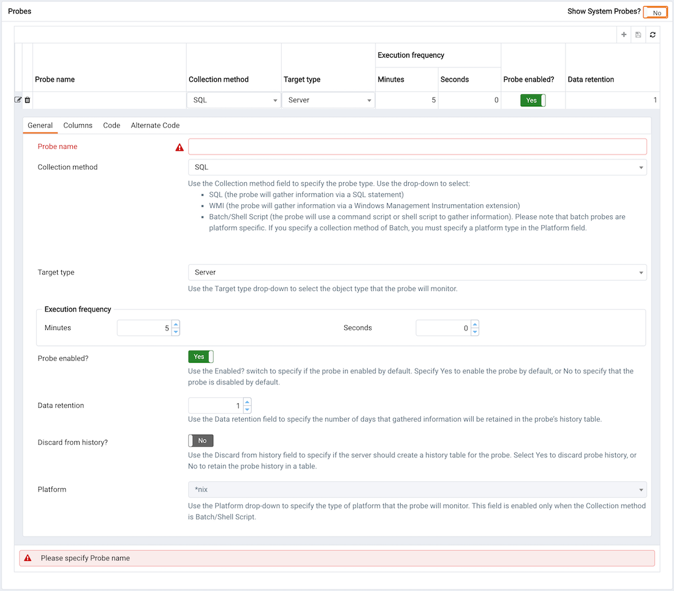Screen dimensions: 674x591
Task: Click the Probe name warning triangle icon
Action: point(180,148)
